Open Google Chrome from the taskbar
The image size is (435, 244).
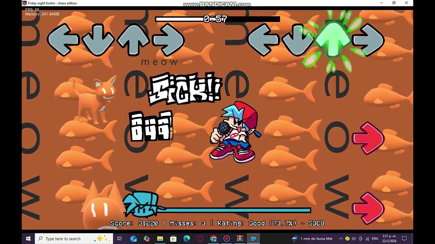[x=213, y=239]
